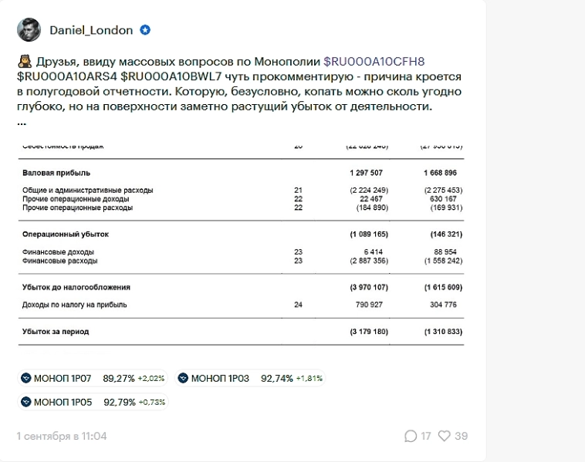Open the $RU000A10ARS4 ticker link
This screenshot has height=462, width=585.
66,76
